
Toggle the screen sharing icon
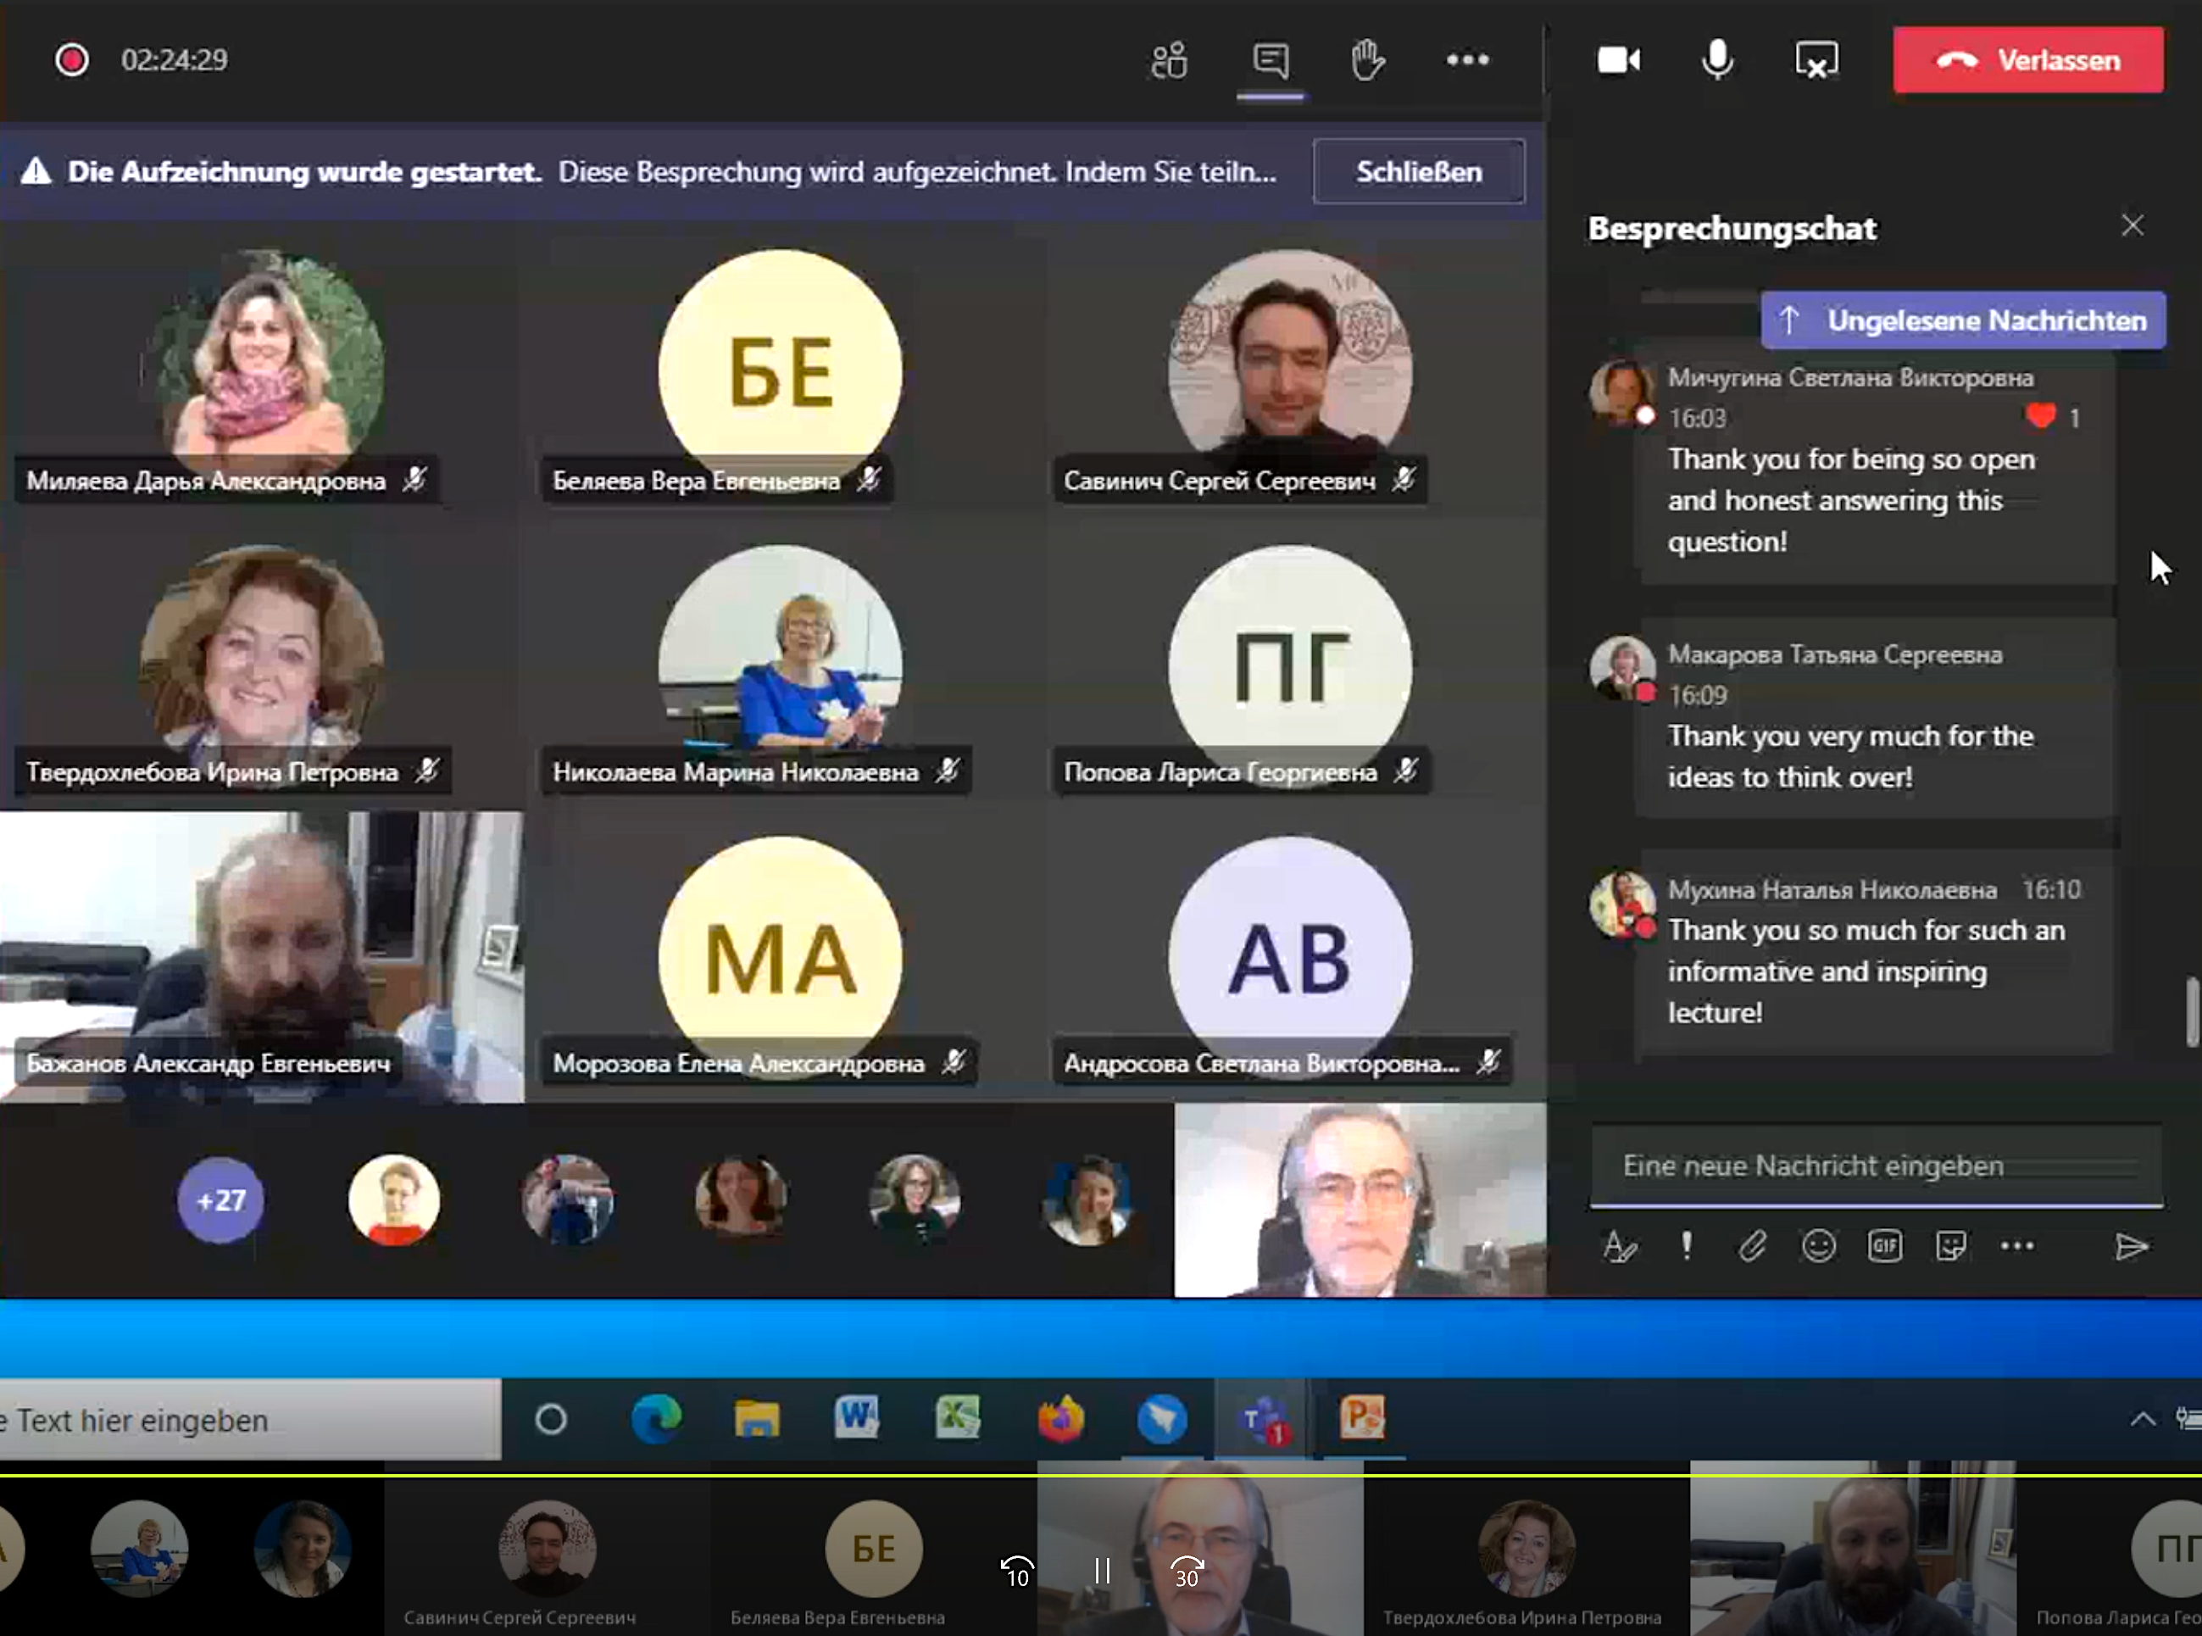1816,60
